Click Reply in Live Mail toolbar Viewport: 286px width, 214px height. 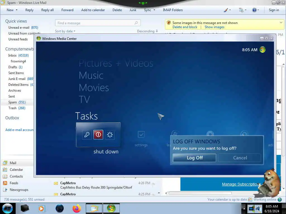point(29,10)
